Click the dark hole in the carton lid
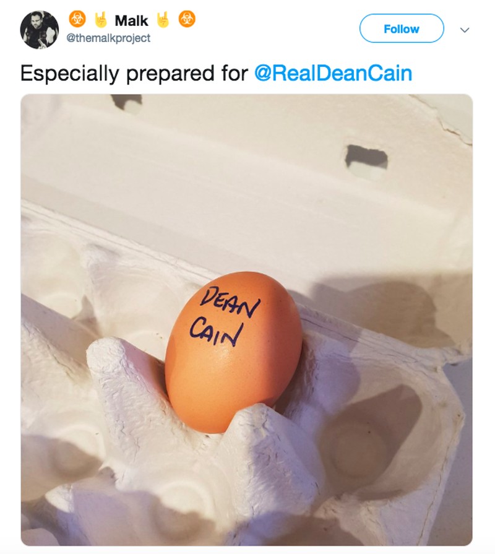This screenshot has width=495, height=554. point(366,157)
